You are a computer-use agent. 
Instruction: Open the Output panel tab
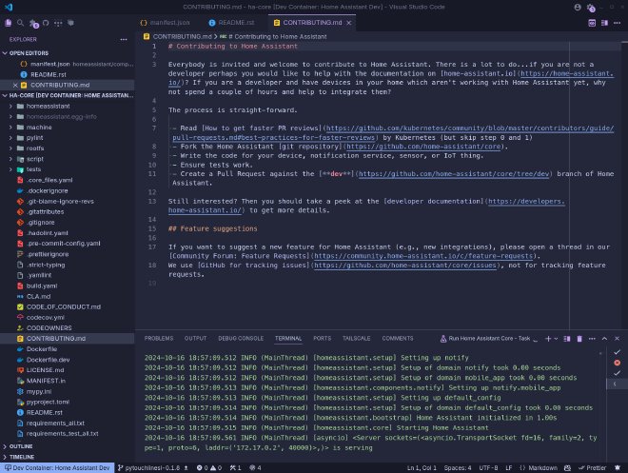coord(195,339)
